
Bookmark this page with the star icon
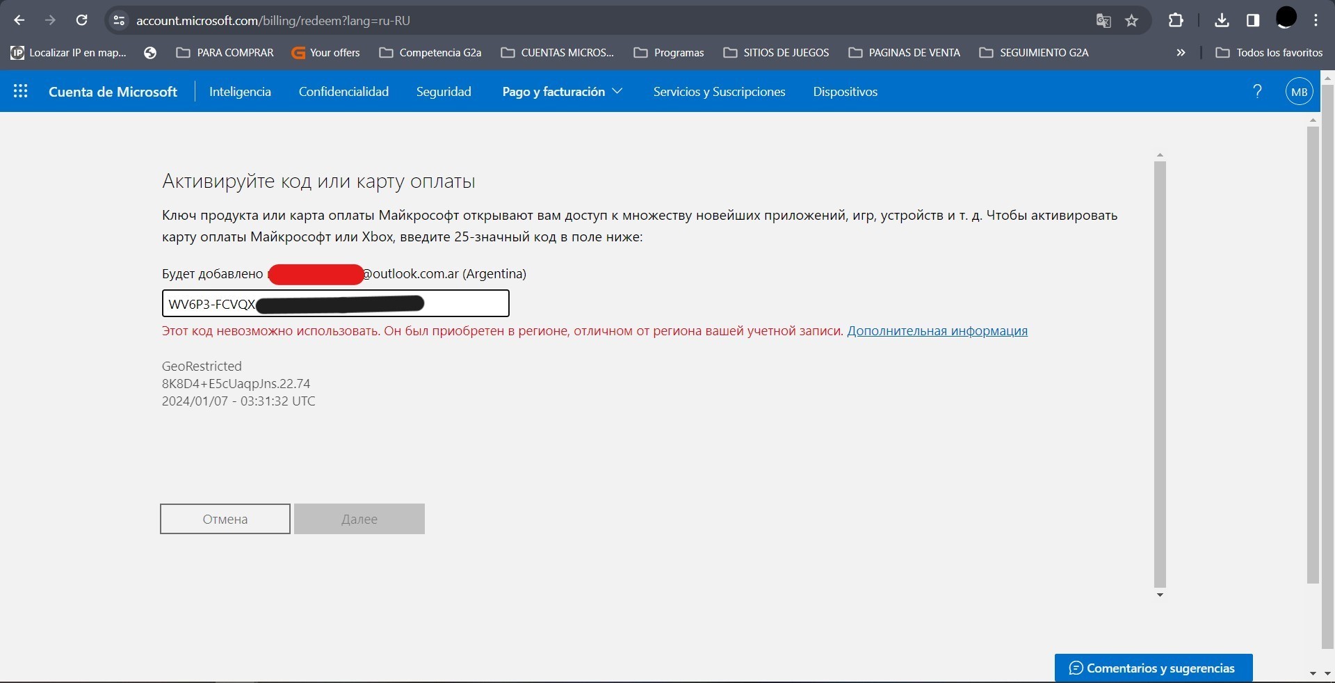click(x=1132, y=21)
